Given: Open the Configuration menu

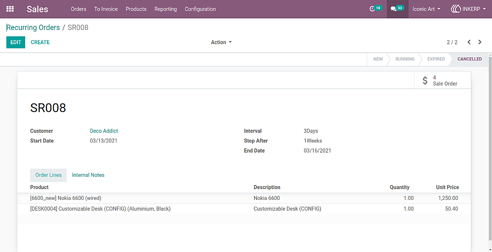Looking at the screenshot, I should [200, 9].
